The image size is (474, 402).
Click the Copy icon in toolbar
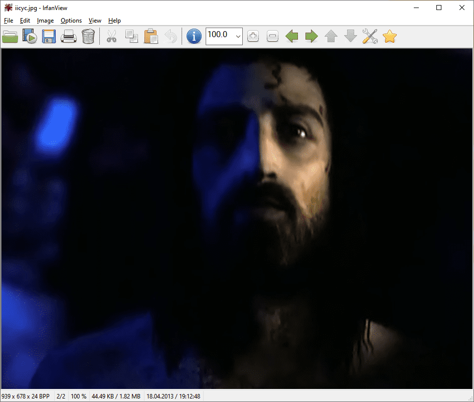tap(131, 37)
